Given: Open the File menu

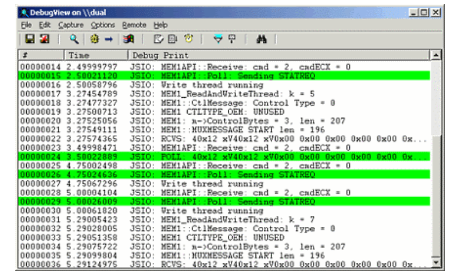Looking at the screenshot, I should click(x=26, y=25).
